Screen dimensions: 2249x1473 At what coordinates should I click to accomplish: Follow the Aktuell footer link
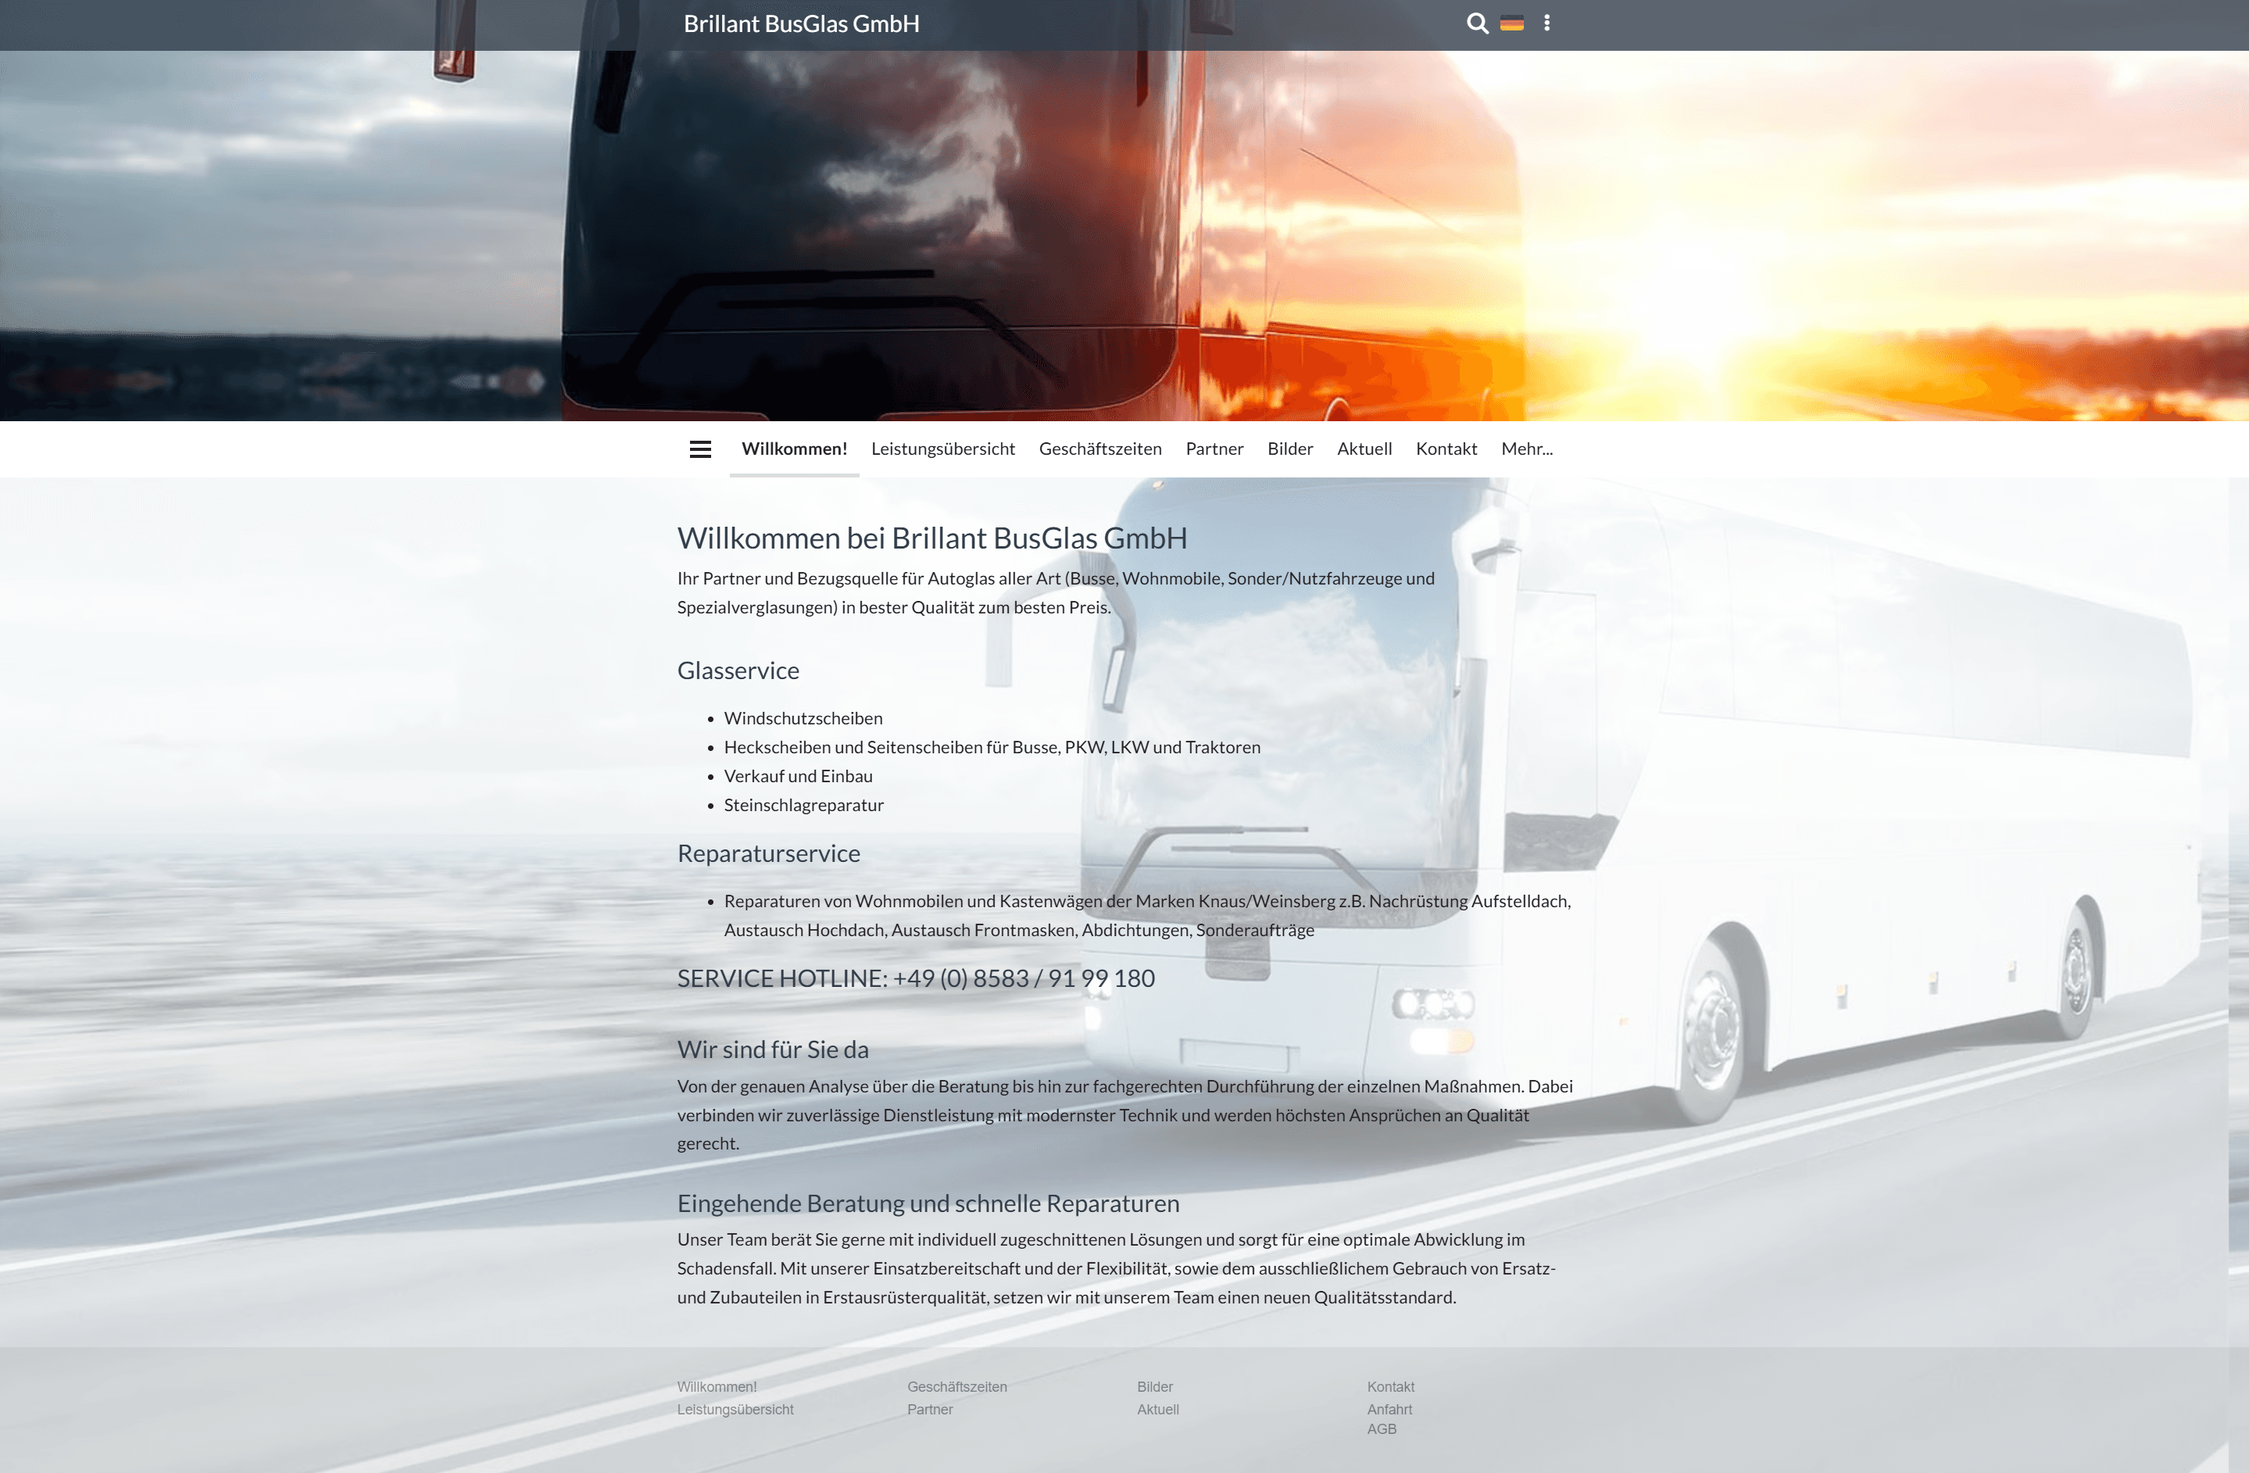1157,1410
